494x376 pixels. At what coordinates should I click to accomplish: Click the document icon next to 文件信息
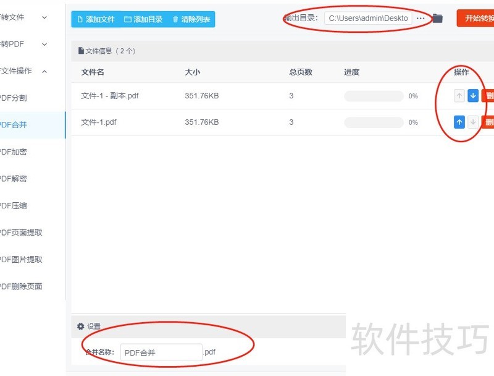click(80, 51)
